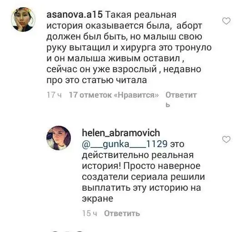The image size is (245, 232).
Task: Click the wrapped letter «ь» of Ответить
Action: [168, 105]
